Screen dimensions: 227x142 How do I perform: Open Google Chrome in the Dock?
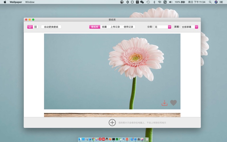coord(93,139)
